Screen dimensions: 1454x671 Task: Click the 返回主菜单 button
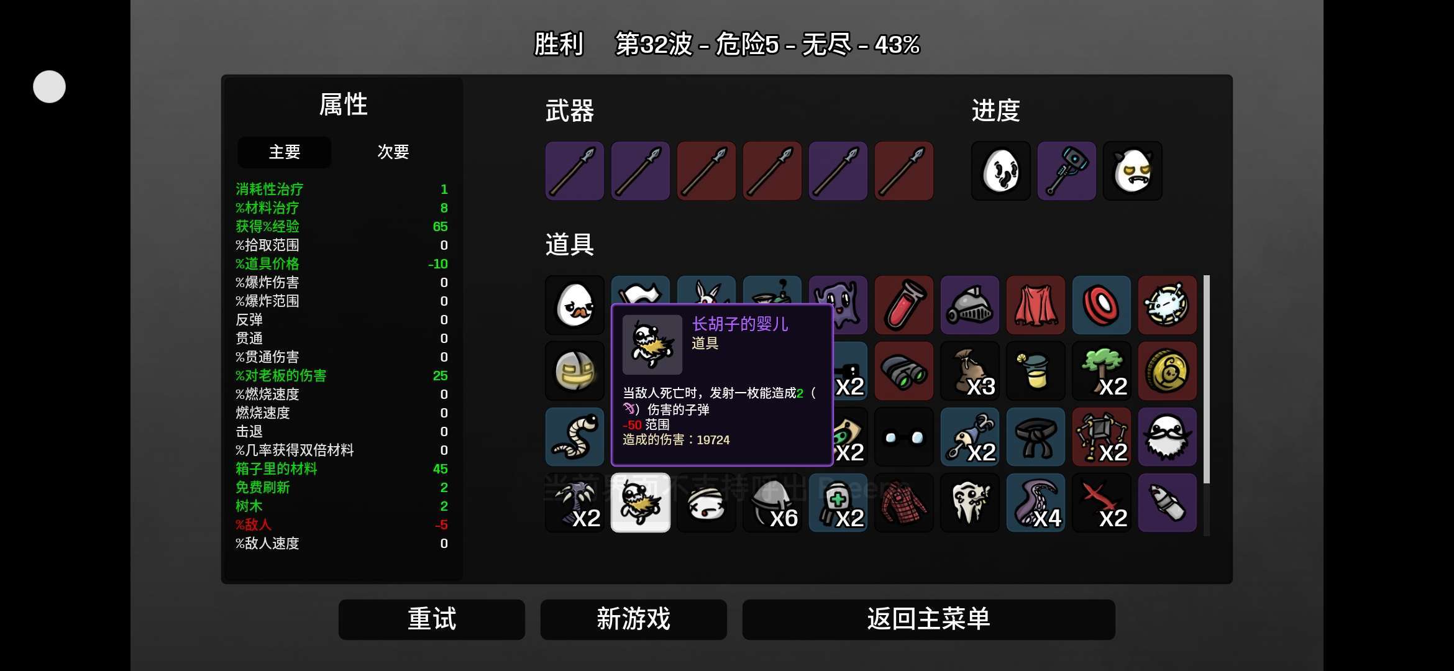pos(929,619)
